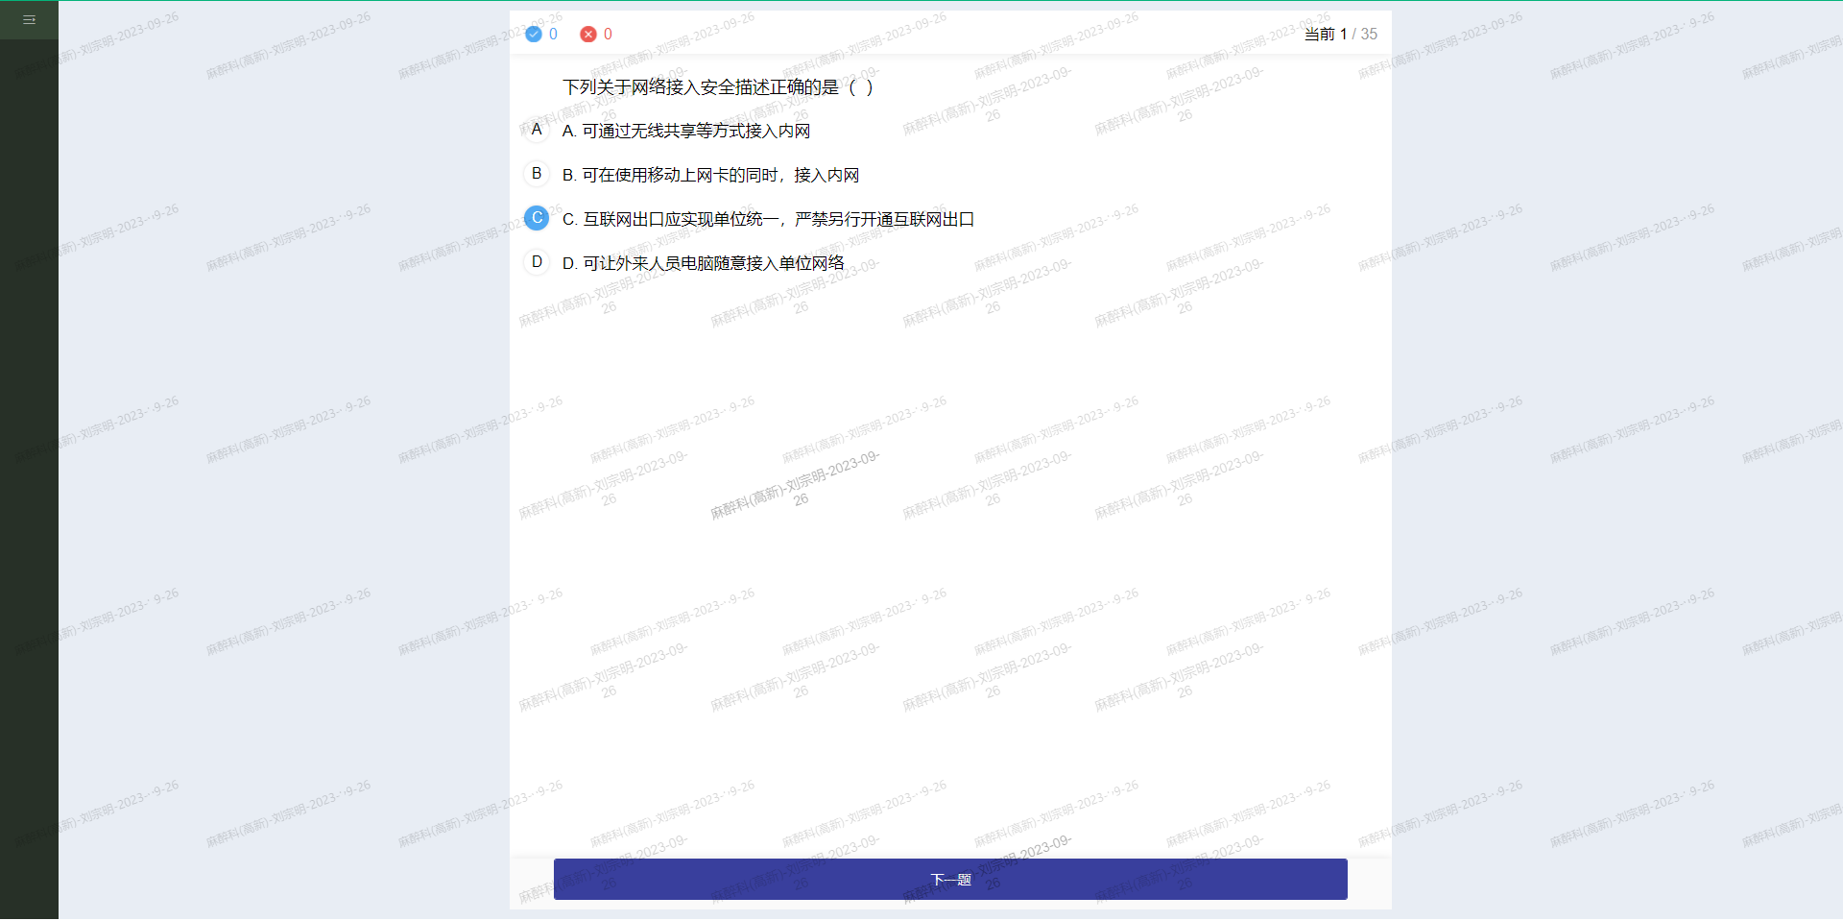Click the question text 下列关于网络接入安全描述正确的是
The height and width of the screenshot is (921, 1843).
pyautogui.click(x=700, y=87)
